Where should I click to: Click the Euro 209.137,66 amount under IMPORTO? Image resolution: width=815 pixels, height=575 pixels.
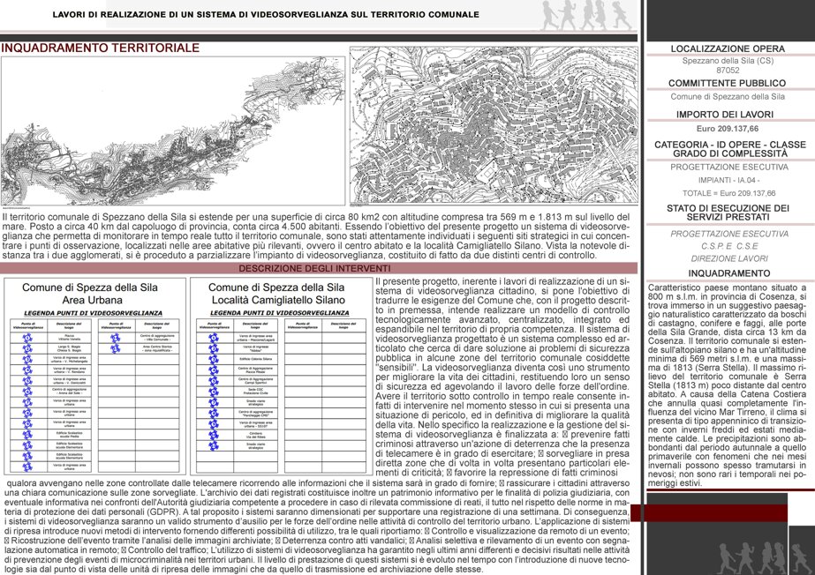[728, 129]
